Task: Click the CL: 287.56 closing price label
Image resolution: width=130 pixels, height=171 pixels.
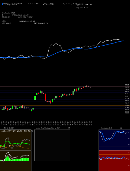Action: [x=48, y=5]
